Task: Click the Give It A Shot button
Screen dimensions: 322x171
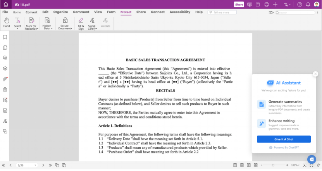Action: (x=284, y=139)
